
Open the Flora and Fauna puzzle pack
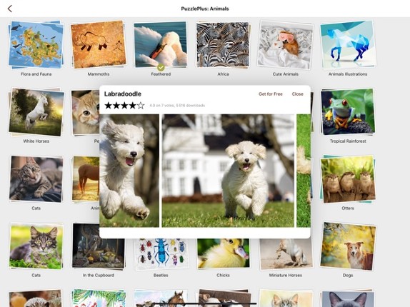36,44
